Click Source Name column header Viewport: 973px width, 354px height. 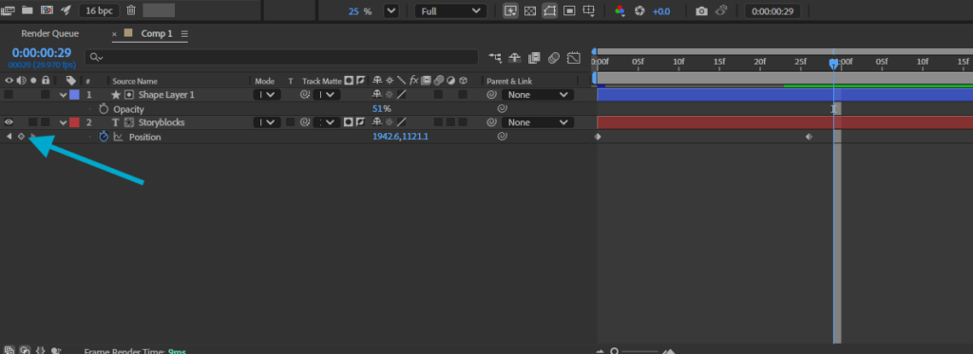tap(135, 82)
